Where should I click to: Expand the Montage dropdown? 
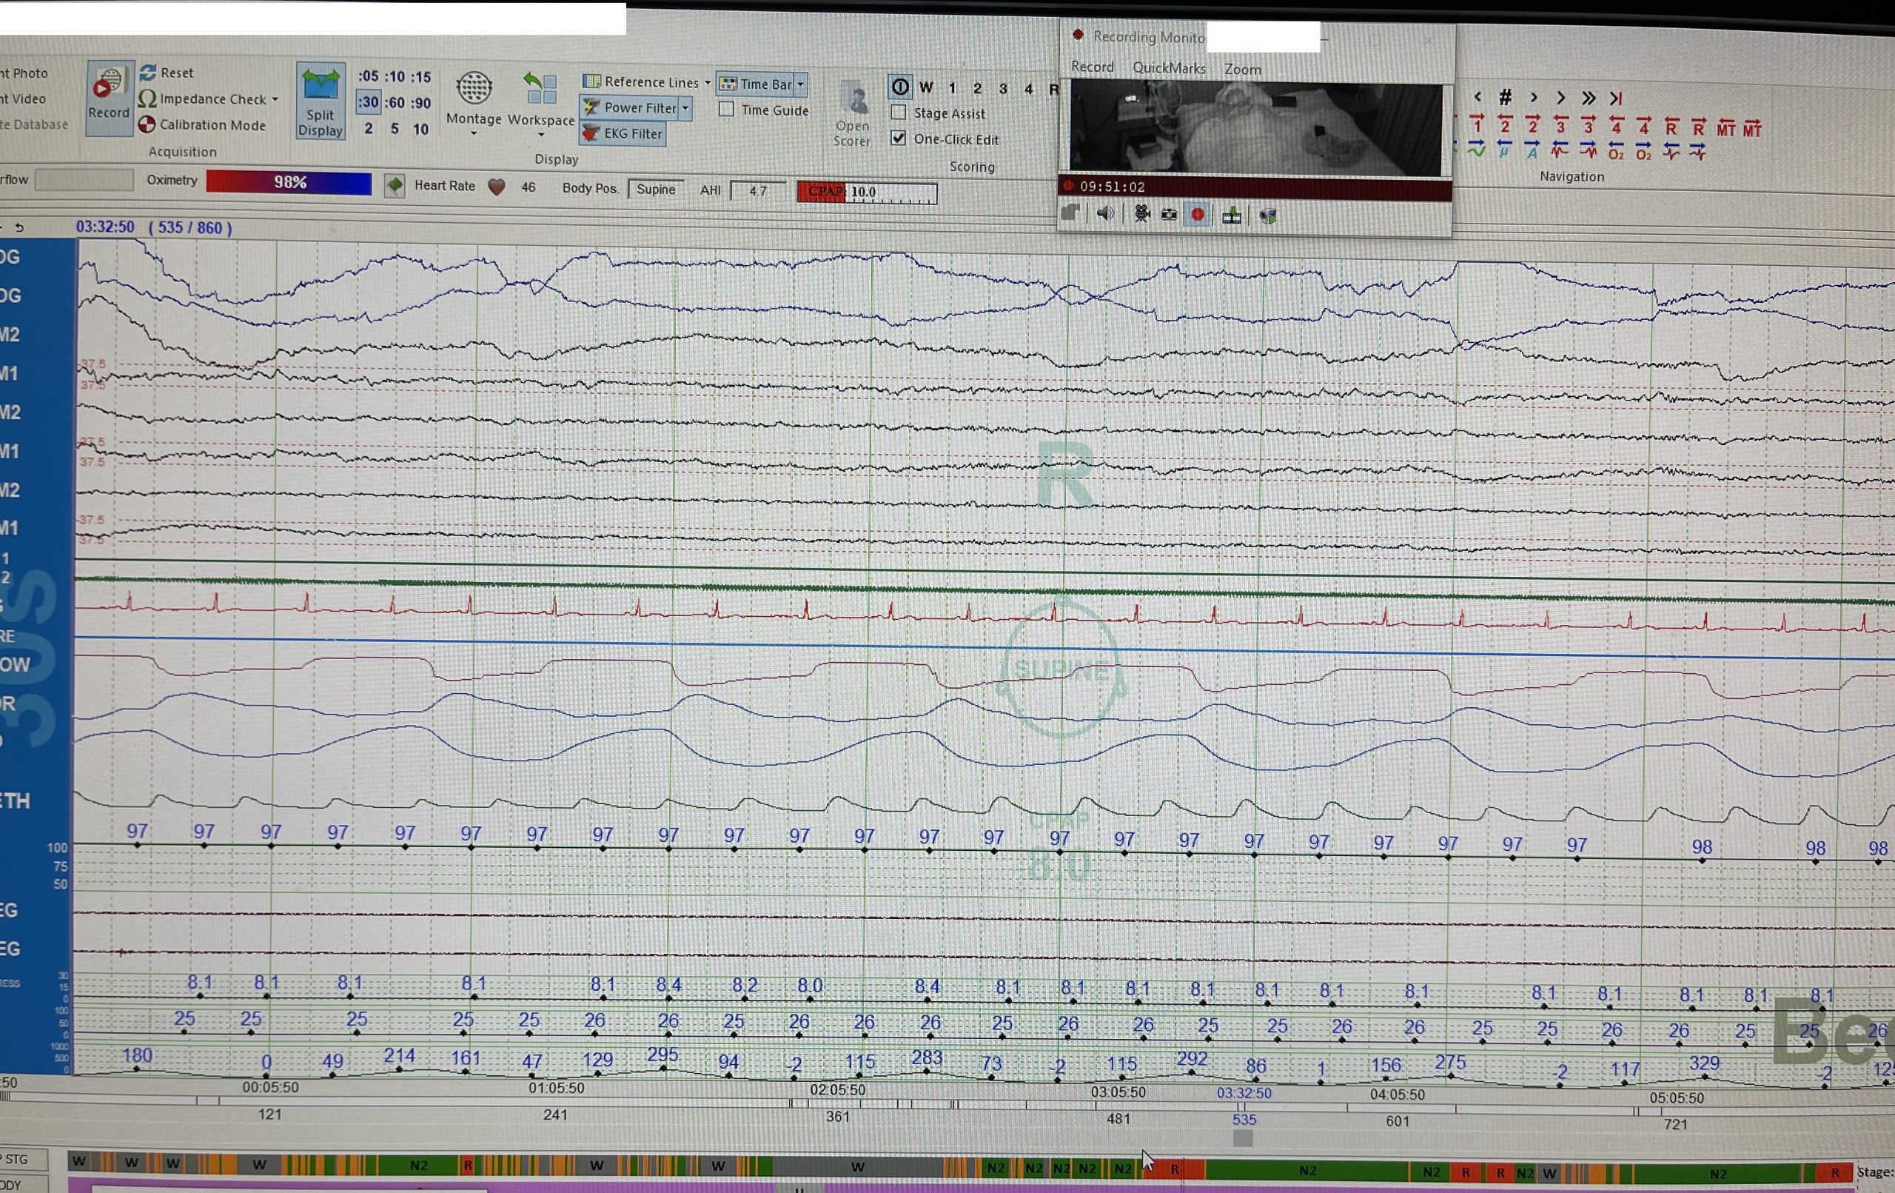pos(474,102)
